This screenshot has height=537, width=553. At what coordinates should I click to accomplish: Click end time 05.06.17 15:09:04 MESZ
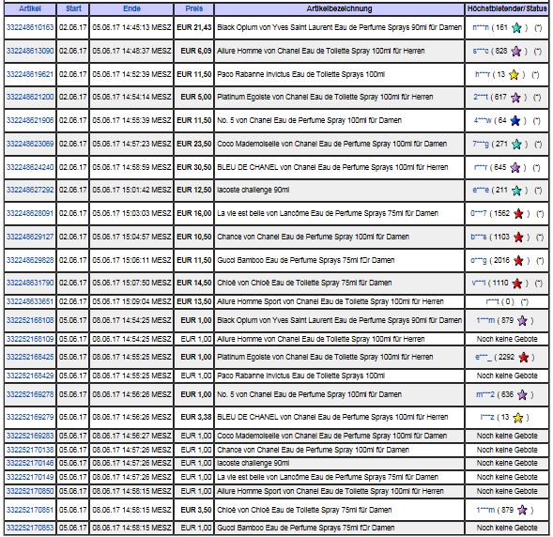point(131,301)
